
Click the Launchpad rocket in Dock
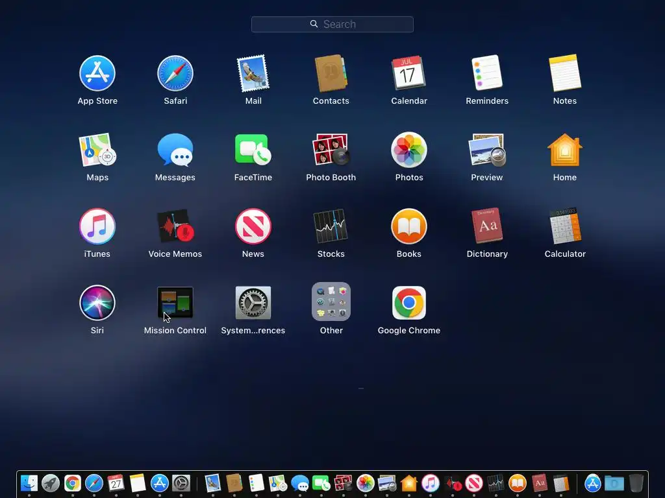(x=51, y=482)
